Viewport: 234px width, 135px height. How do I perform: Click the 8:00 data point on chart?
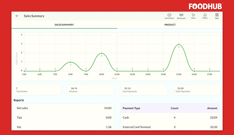[x=71, y=62]
